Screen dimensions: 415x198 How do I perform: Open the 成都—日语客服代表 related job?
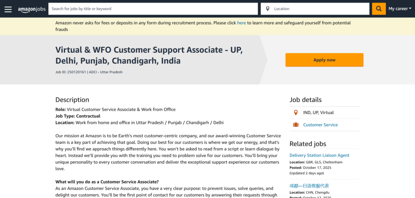pos(309,185)
